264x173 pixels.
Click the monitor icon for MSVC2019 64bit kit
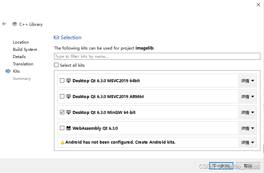69,81
